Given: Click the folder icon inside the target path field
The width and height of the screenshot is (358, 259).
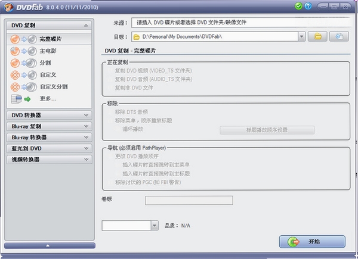Looking at the screenshot, I should click(137, 37).
